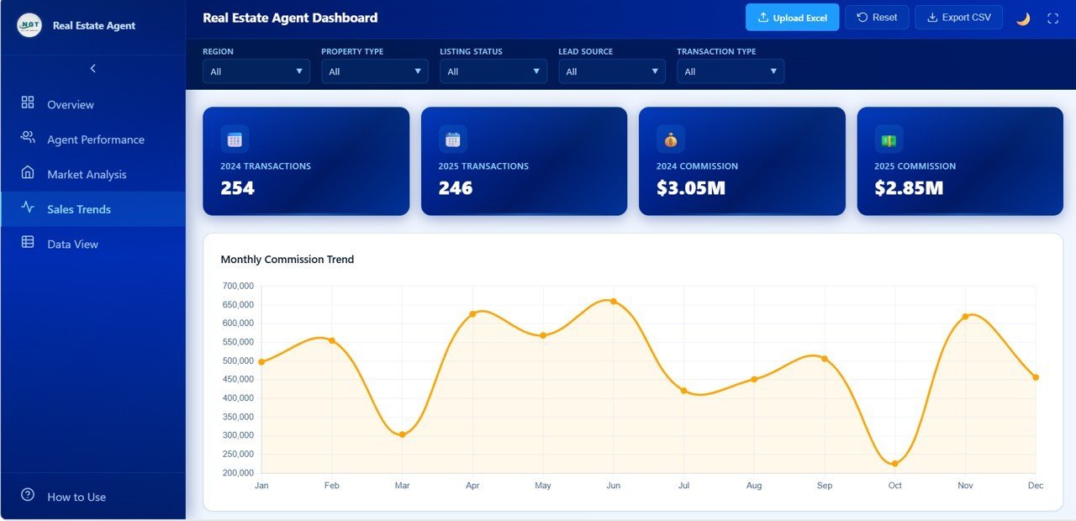The image size is (1076, 521).
Task: Enable fullscreen mode
Action: pyautogui.click(x=1053, y=17)
